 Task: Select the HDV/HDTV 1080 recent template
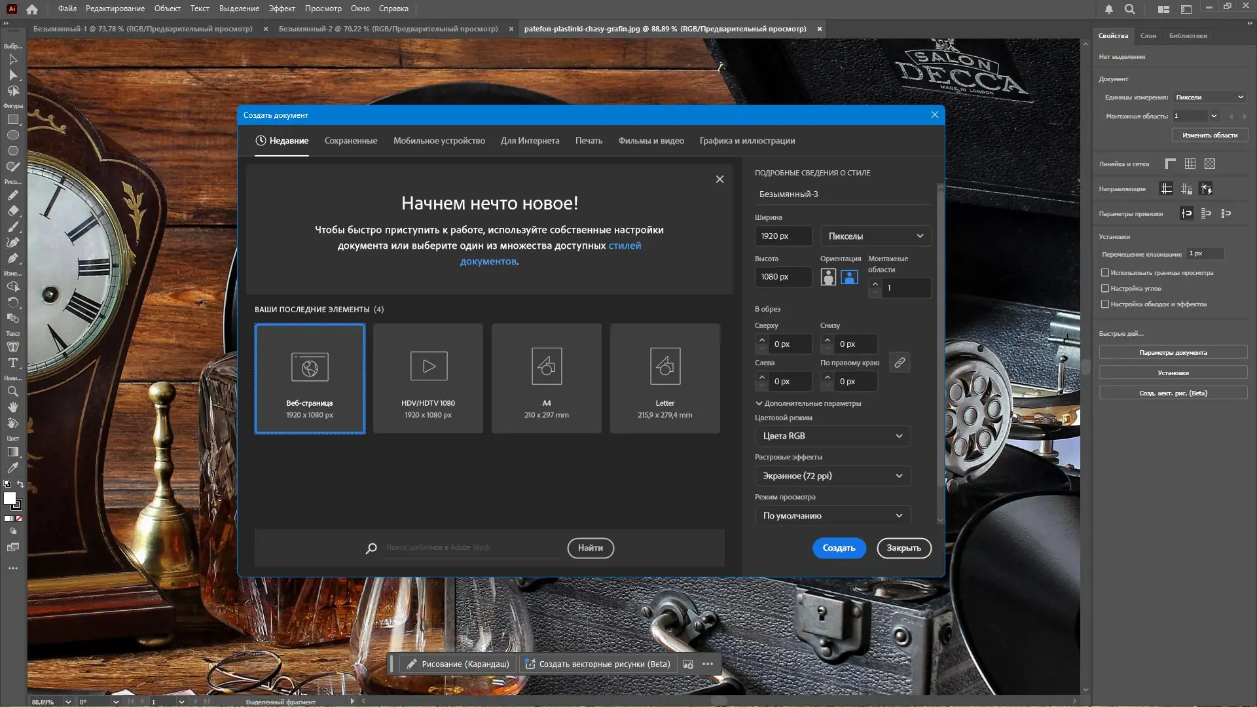click(x=428, y=378)
